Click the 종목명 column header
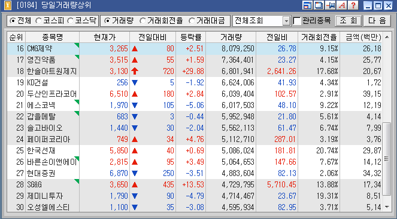397x219 pixels. (53, 38)
